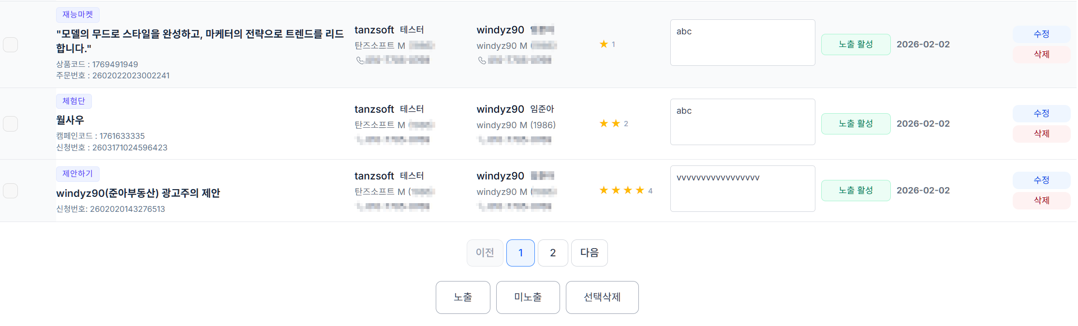Click the two-star rating on the 월사우 row
The image size is (1078, 326).
609,123
